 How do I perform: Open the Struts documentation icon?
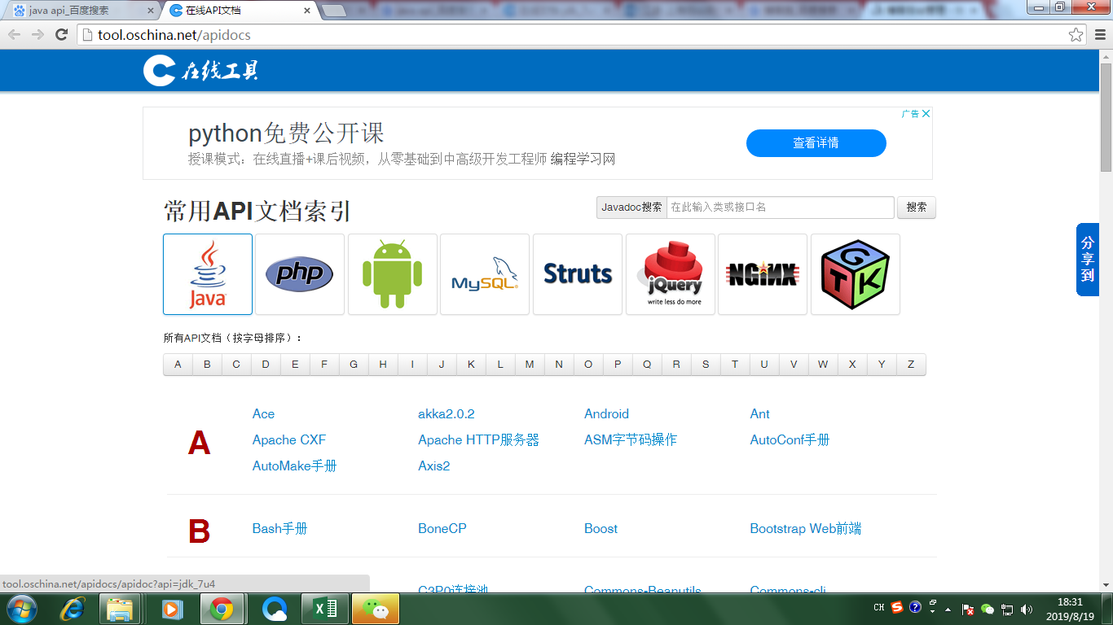tap(578, 274)
